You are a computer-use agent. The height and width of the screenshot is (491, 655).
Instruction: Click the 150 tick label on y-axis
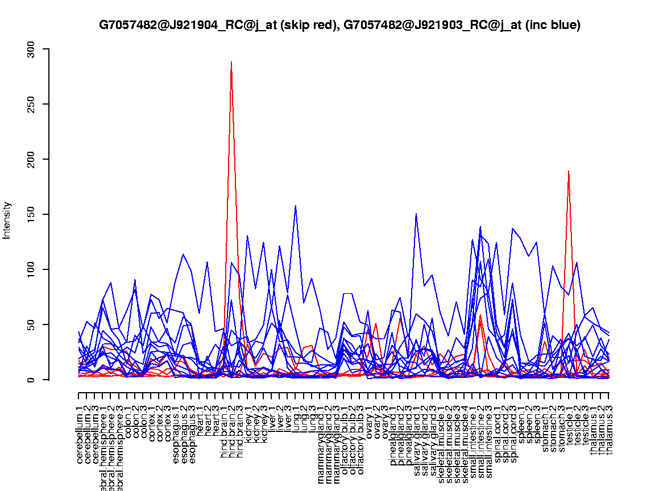click(x=31, y=215)
